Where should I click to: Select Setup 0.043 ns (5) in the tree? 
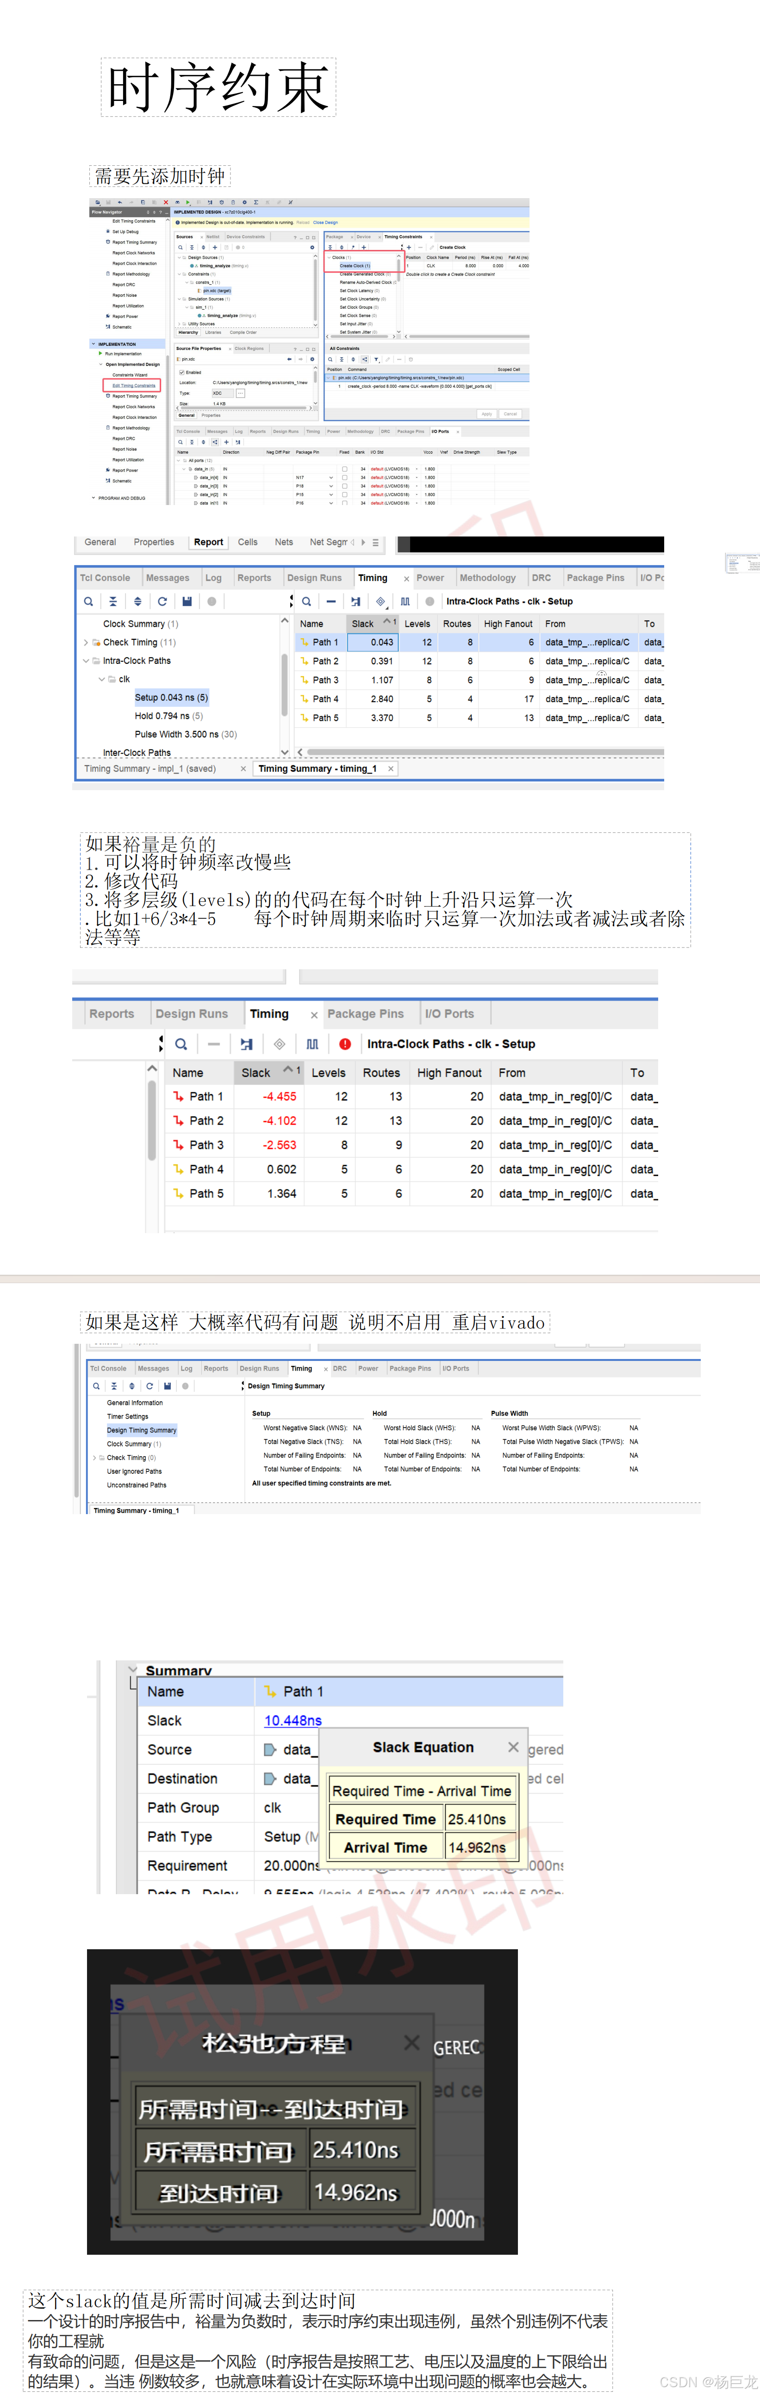click(x=171, y=697)
